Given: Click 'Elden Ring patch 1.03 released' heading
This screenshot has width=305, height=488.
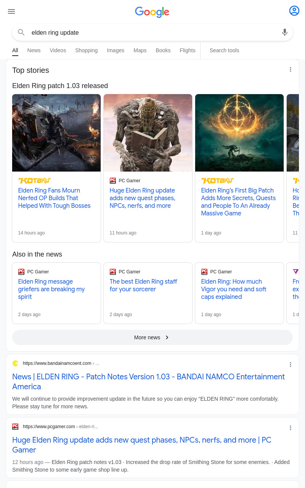Looking at the screenshot, I should (60, 86).
